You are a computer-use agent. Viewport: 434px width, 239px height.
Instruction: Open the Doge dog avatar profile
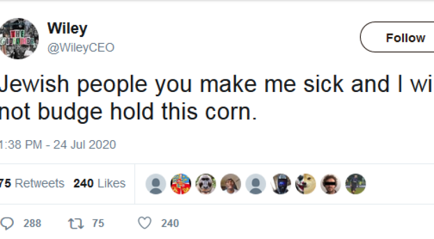pyautogui.click(x=306, y=184)
